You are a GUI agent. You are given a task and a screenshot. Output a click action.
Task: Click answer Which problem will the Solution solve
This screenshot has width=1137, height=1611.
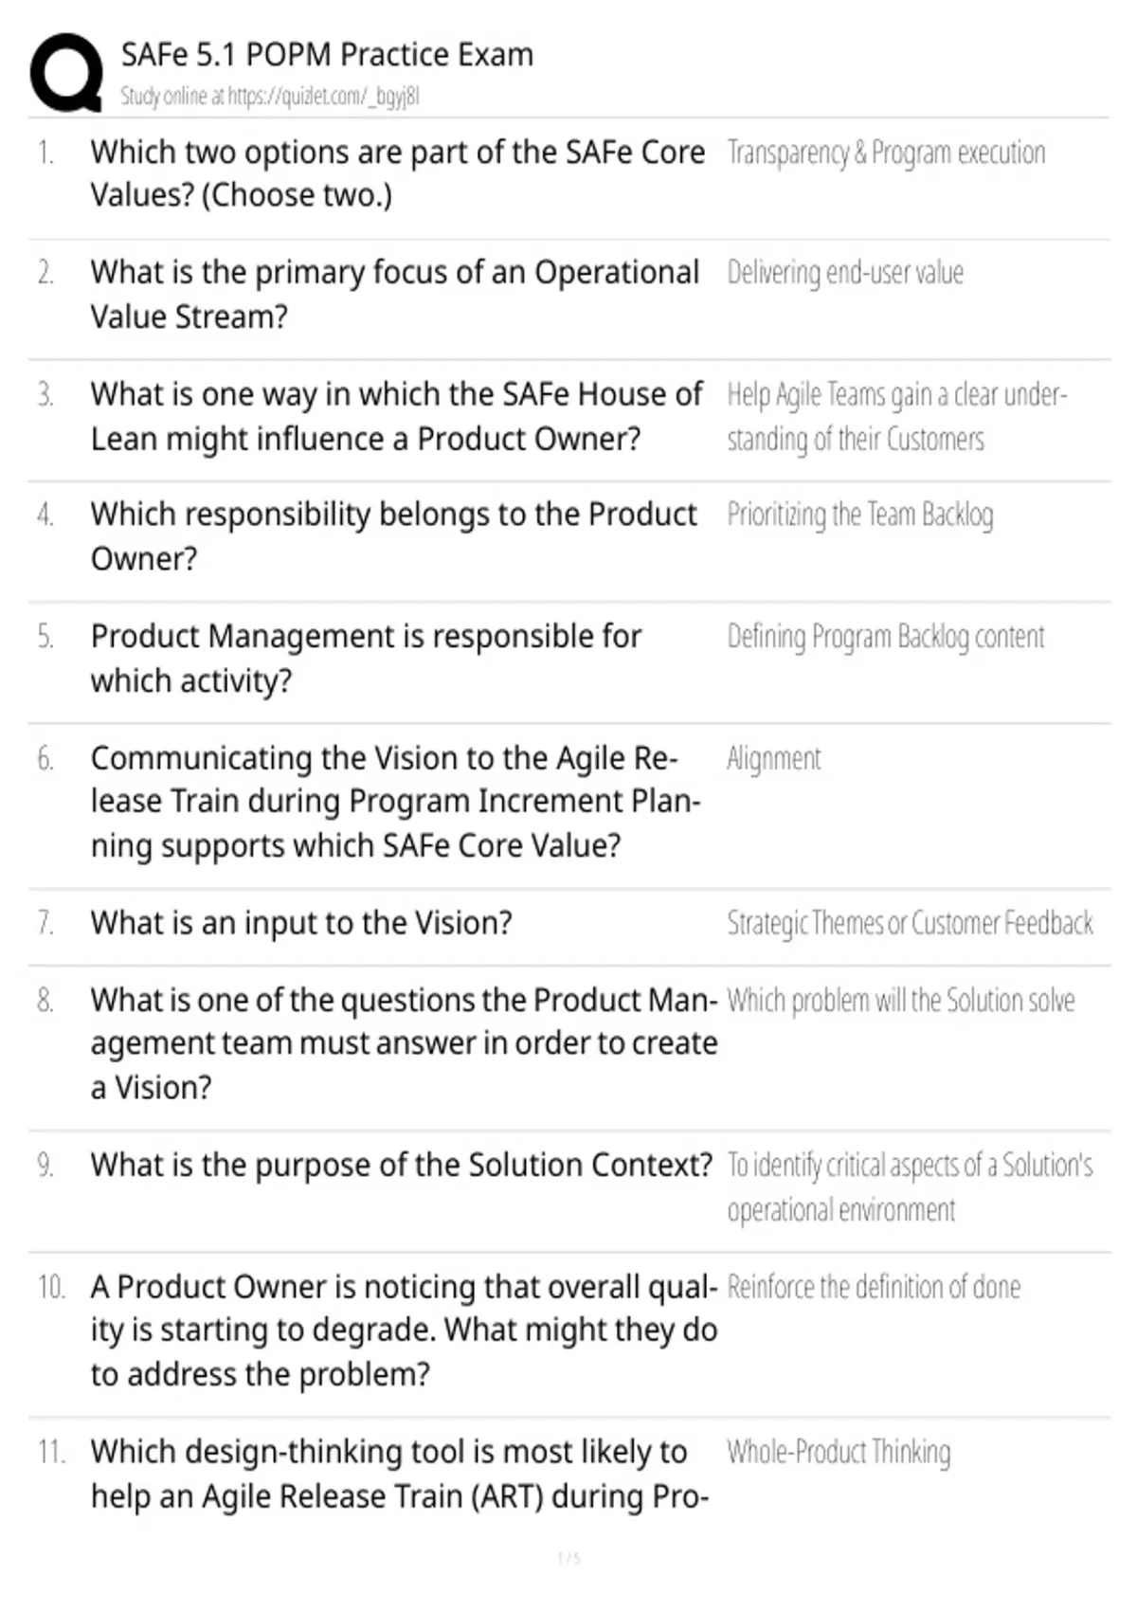[901, 1001]
